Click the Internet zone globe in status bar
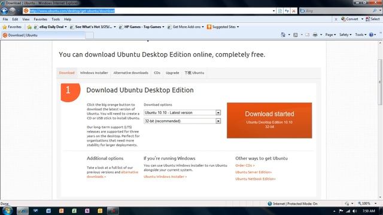383x215 pixels. (x=270, y=204)
